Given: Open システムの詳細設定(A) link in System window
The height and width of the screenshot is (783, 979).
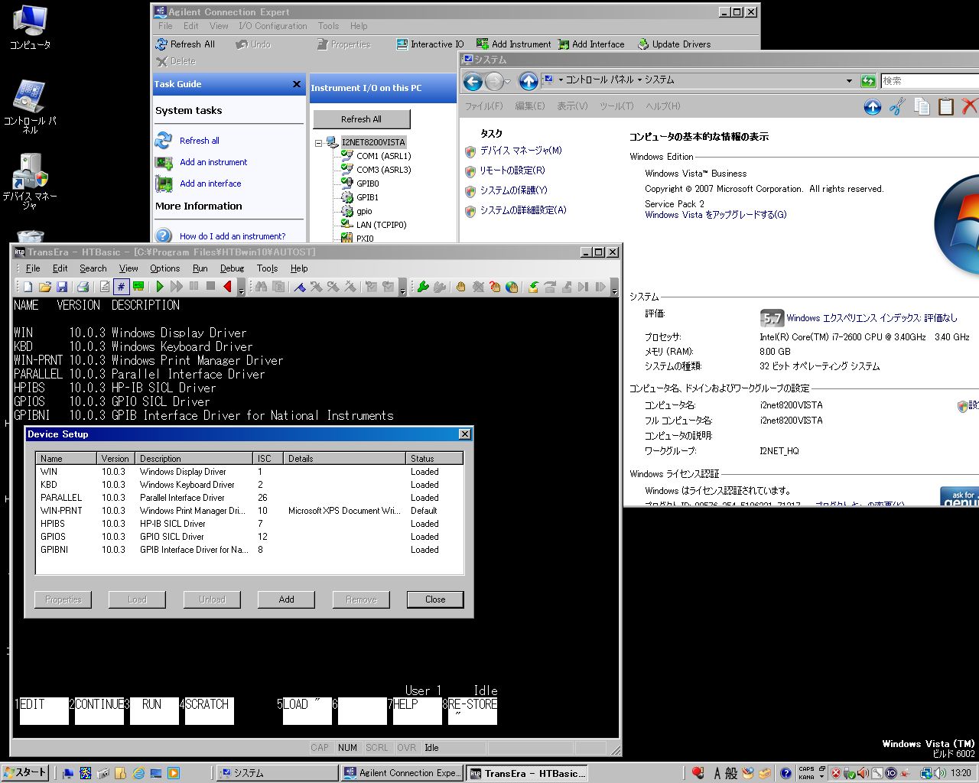Looking at the screenshot, I should pyautogui.click(x=523, y=210).
